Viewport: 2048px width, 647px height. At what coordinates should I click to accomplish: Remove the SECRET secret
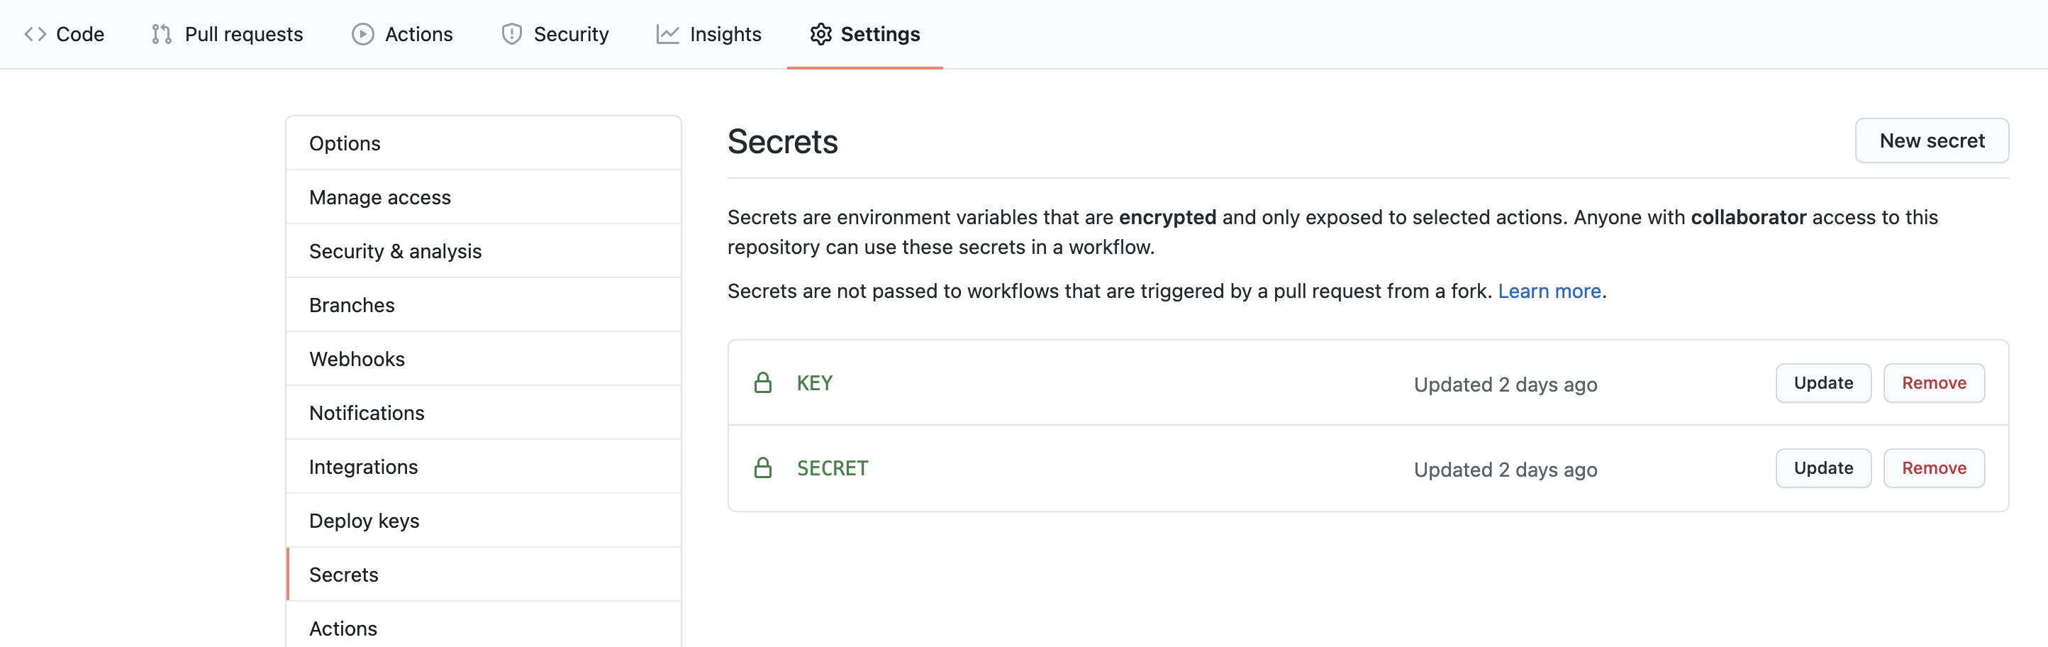[x=1932, y=468]
